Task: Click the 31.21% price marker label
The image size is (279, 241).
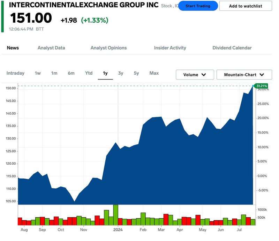Action: coord(261,86)
